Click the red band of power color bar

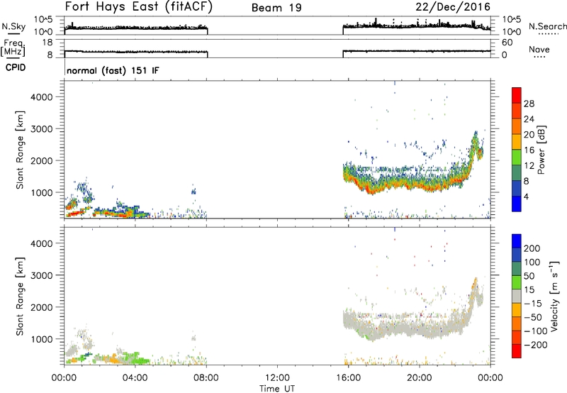click(517, 95)
